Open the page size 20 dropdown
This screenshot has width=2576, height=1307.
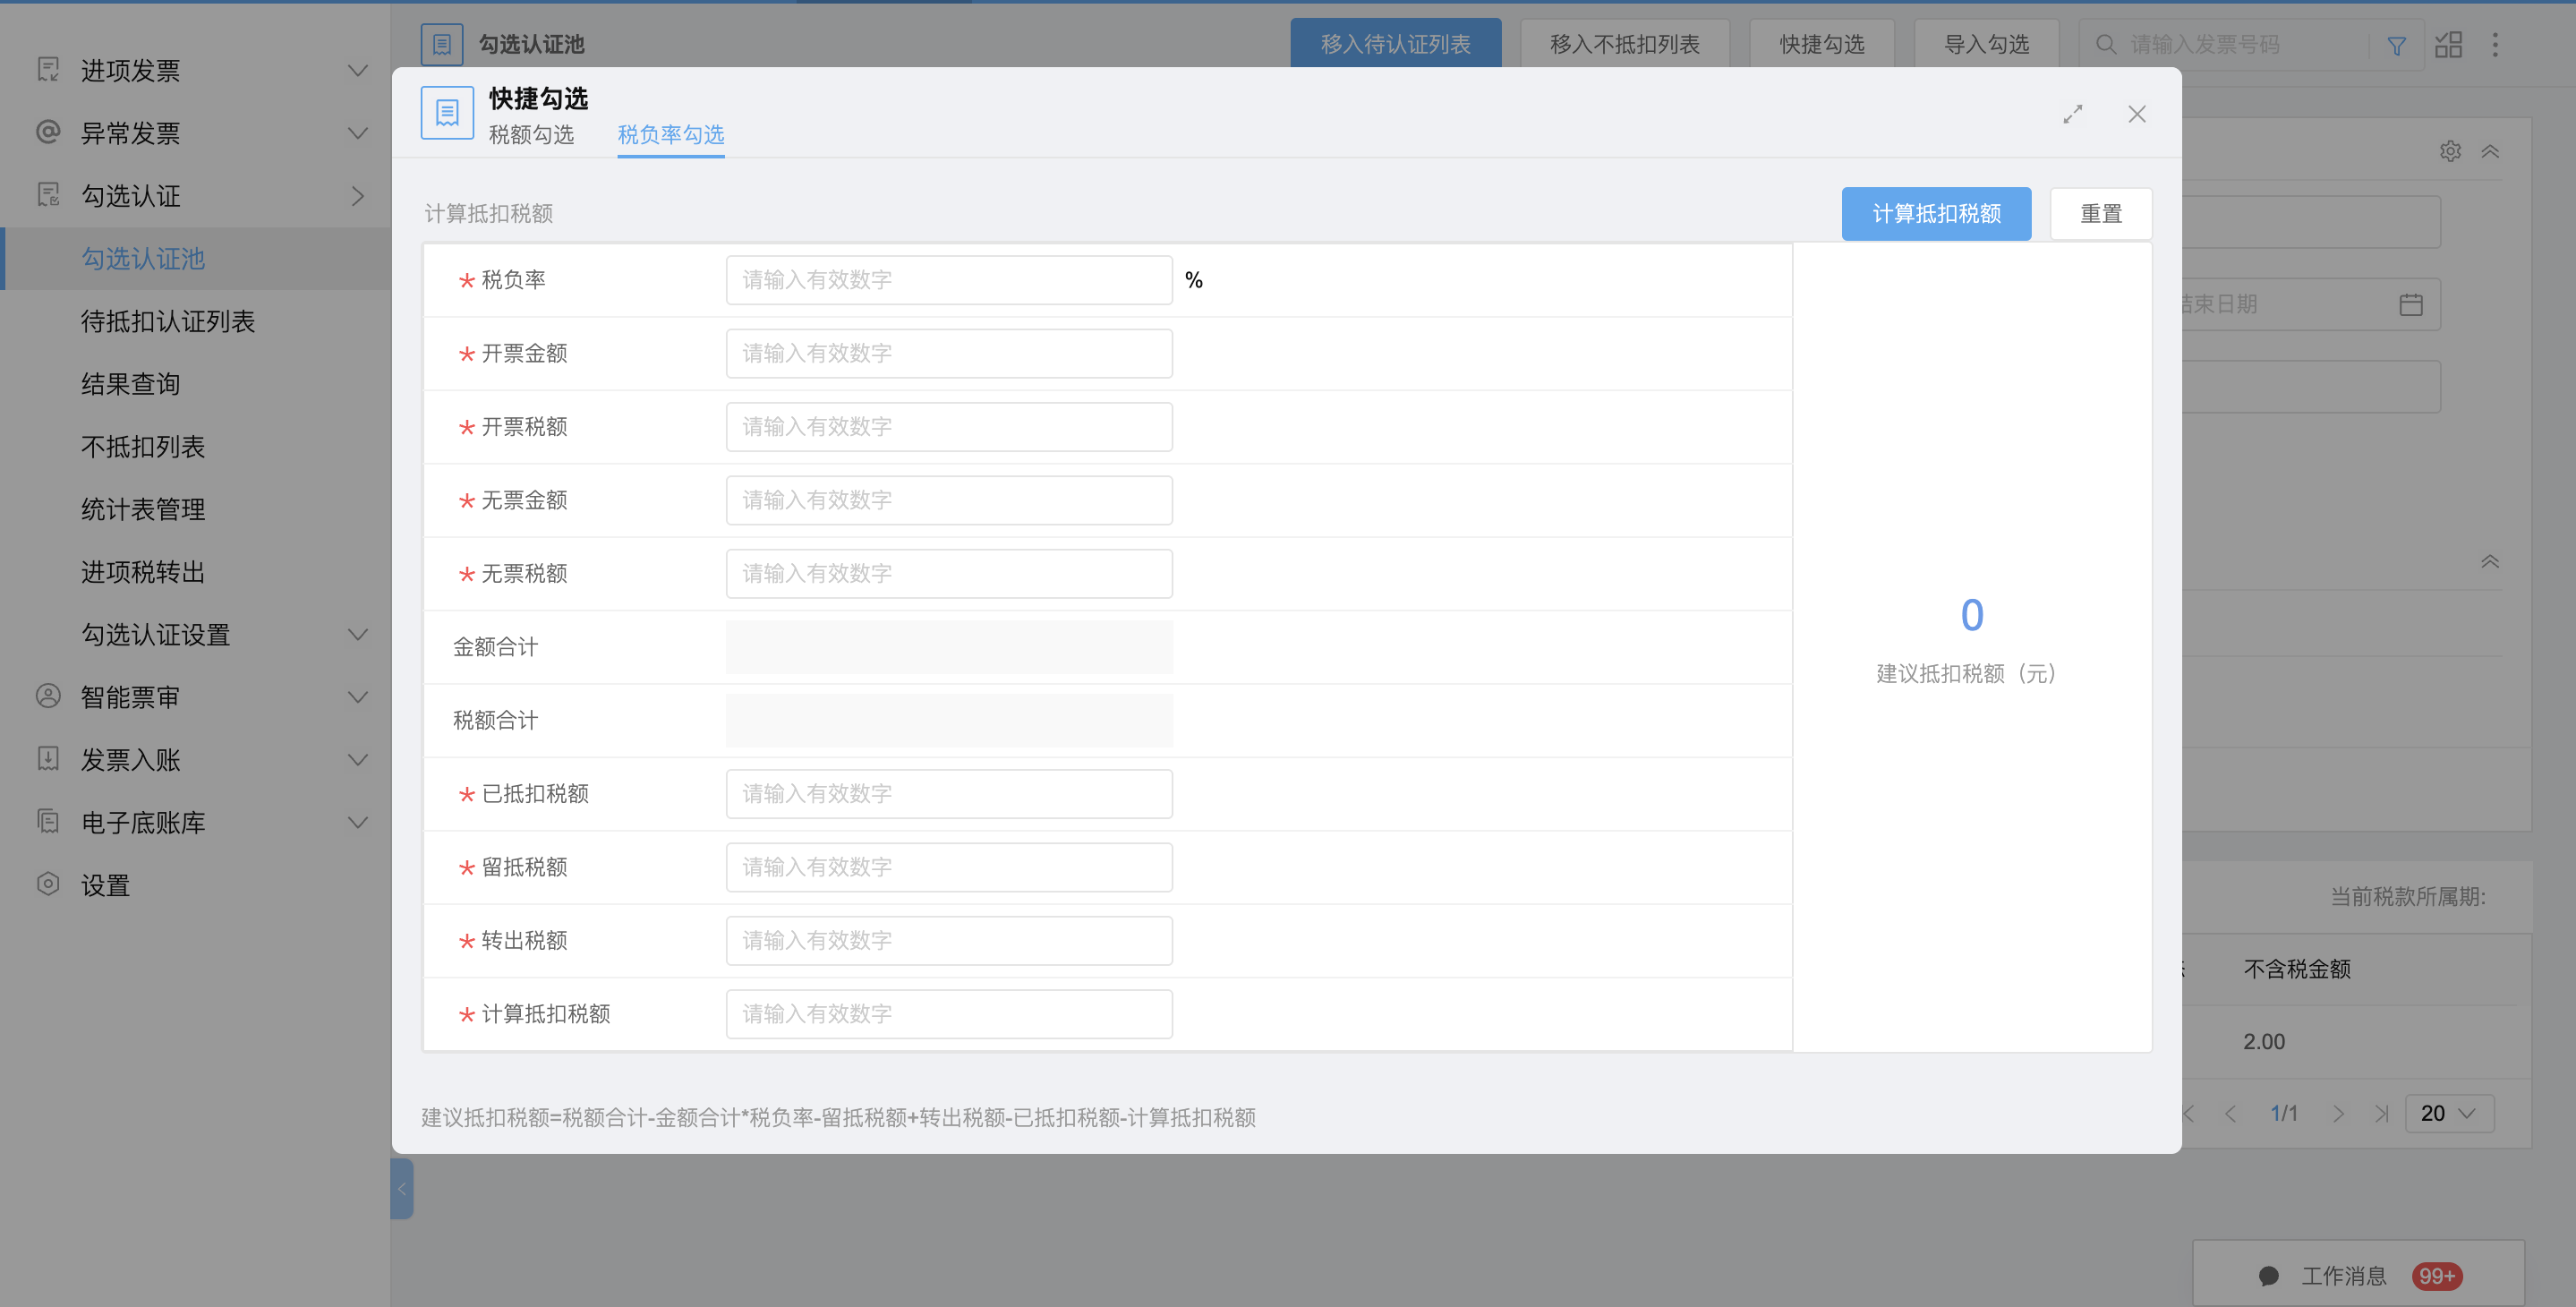point(2448,1113)
